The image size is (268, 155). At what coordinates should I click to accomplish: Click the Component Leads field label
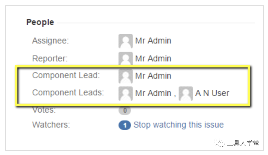[x=68, y=93]
